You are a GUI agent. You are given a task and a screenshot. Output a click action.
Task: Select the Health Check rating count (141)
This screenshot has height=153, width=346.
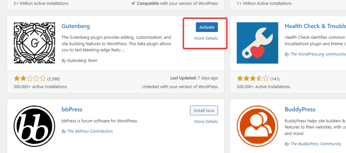[275, 79]
